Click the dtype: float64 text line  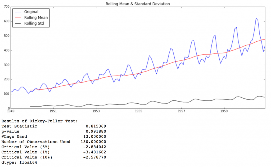point(19,162)
